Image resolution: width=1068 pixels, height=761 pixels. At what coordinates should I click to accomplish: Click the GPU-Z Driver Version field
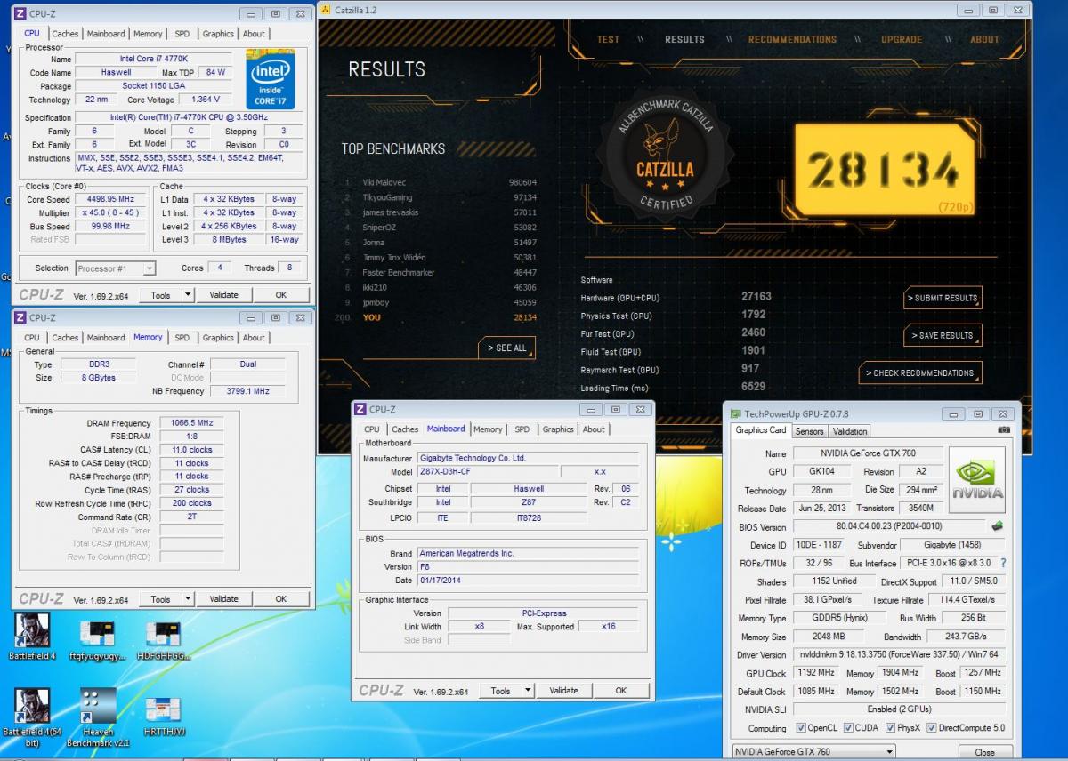(898, 655)
